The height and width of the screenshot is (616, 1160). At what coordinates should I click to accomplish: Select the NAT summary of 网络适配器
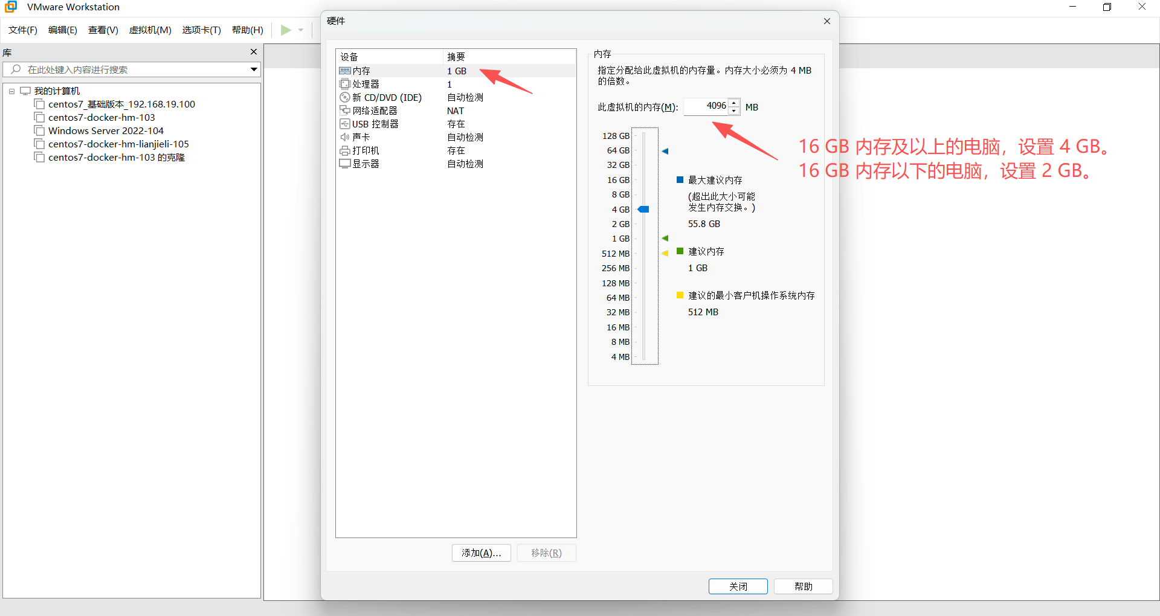456,111
